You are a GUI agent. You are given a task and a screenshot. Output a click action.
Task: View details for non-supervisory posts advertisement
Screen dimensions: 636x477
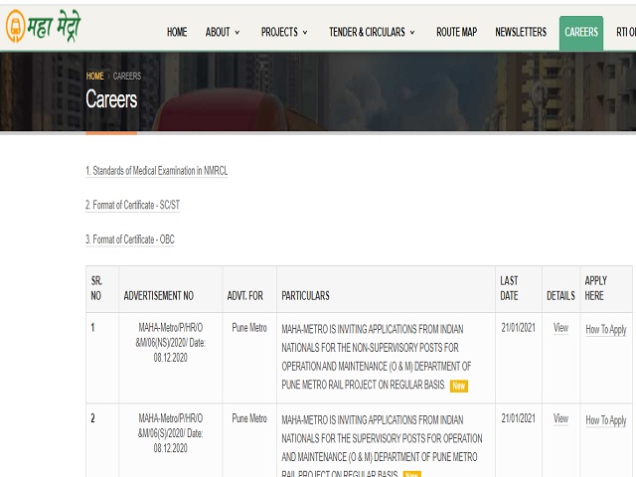(x=560, y=328)
